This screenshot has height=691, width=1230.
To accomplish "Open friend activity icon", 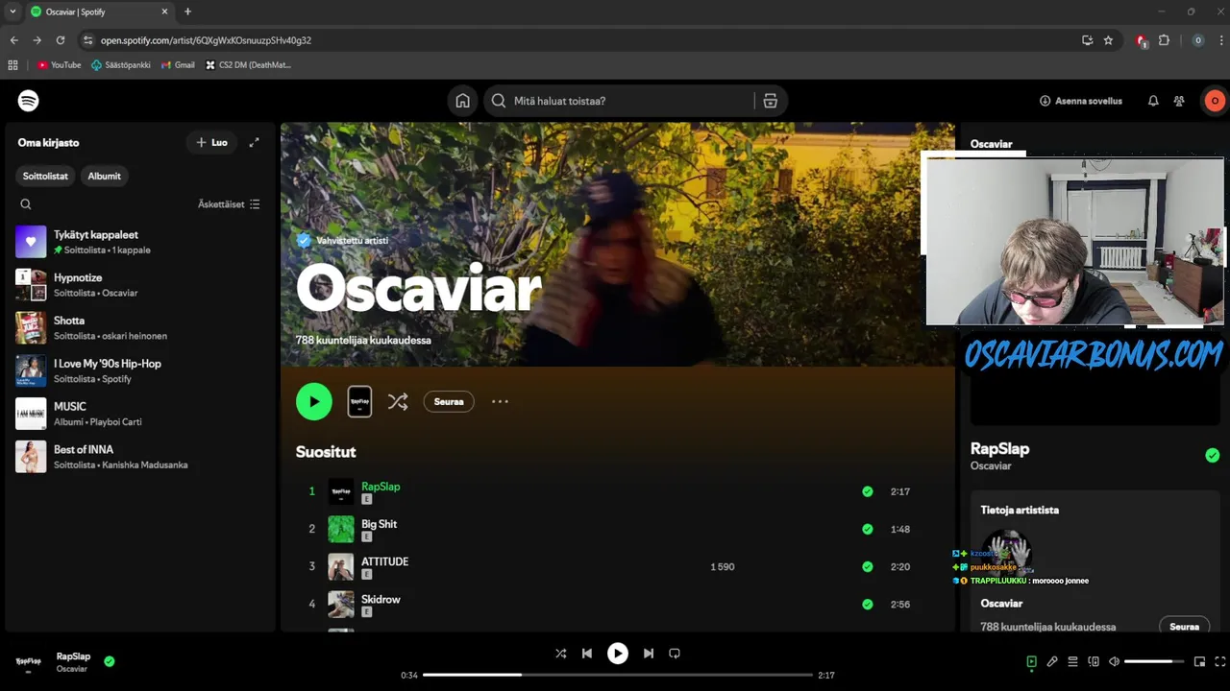I will (1179, 101).
